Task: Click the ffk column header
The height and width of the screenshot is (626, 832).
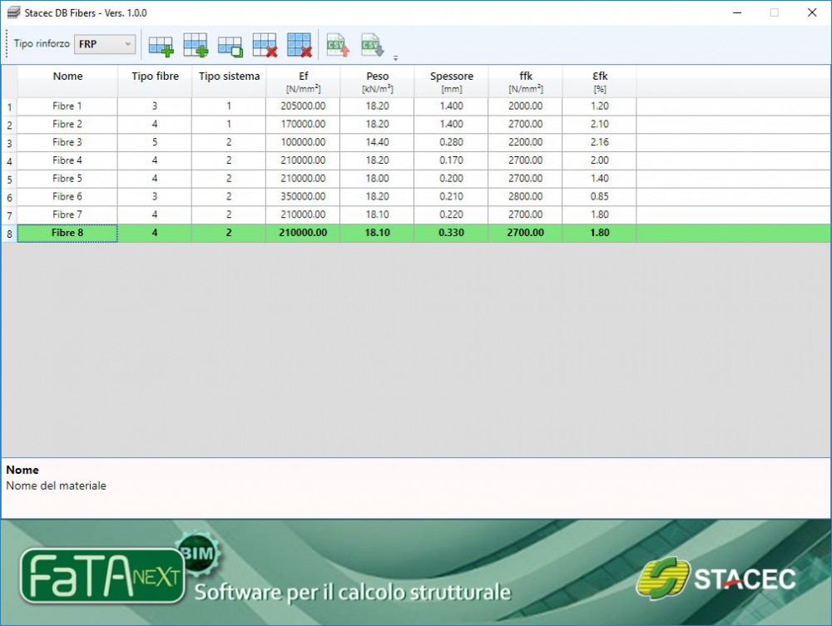Action: (525, 81)
